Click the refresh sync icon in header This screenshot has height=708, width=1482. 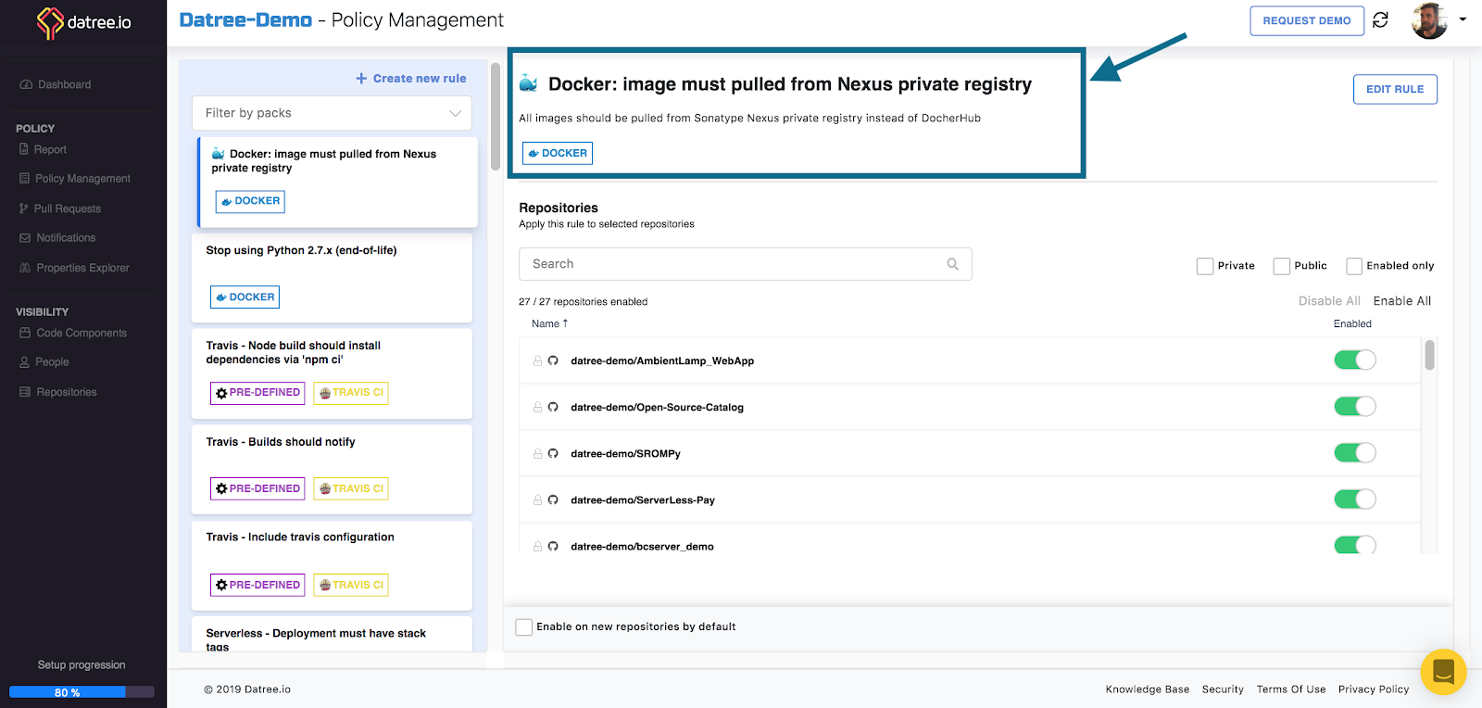pyautogui.click(x=1380, y=20)
